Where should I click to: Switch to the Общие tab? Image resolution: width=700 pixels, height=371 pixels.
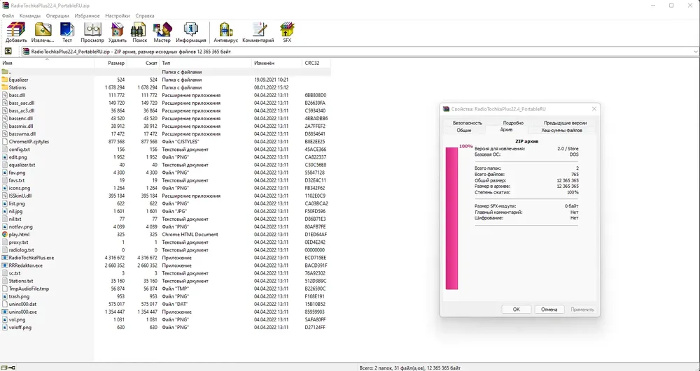click(x=464, y=131)
